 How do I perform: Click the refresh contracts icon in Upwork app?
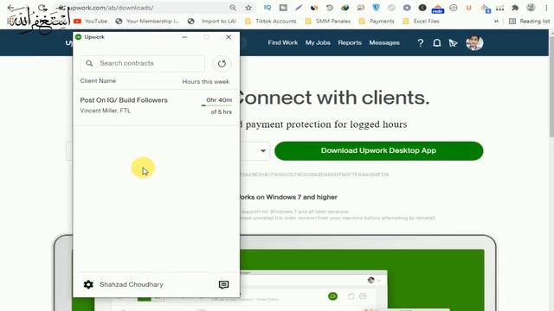click(222, 63)
